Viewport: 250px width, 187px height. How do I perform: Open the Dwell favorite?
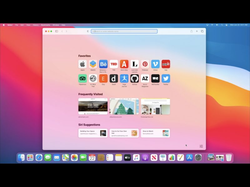114,79
